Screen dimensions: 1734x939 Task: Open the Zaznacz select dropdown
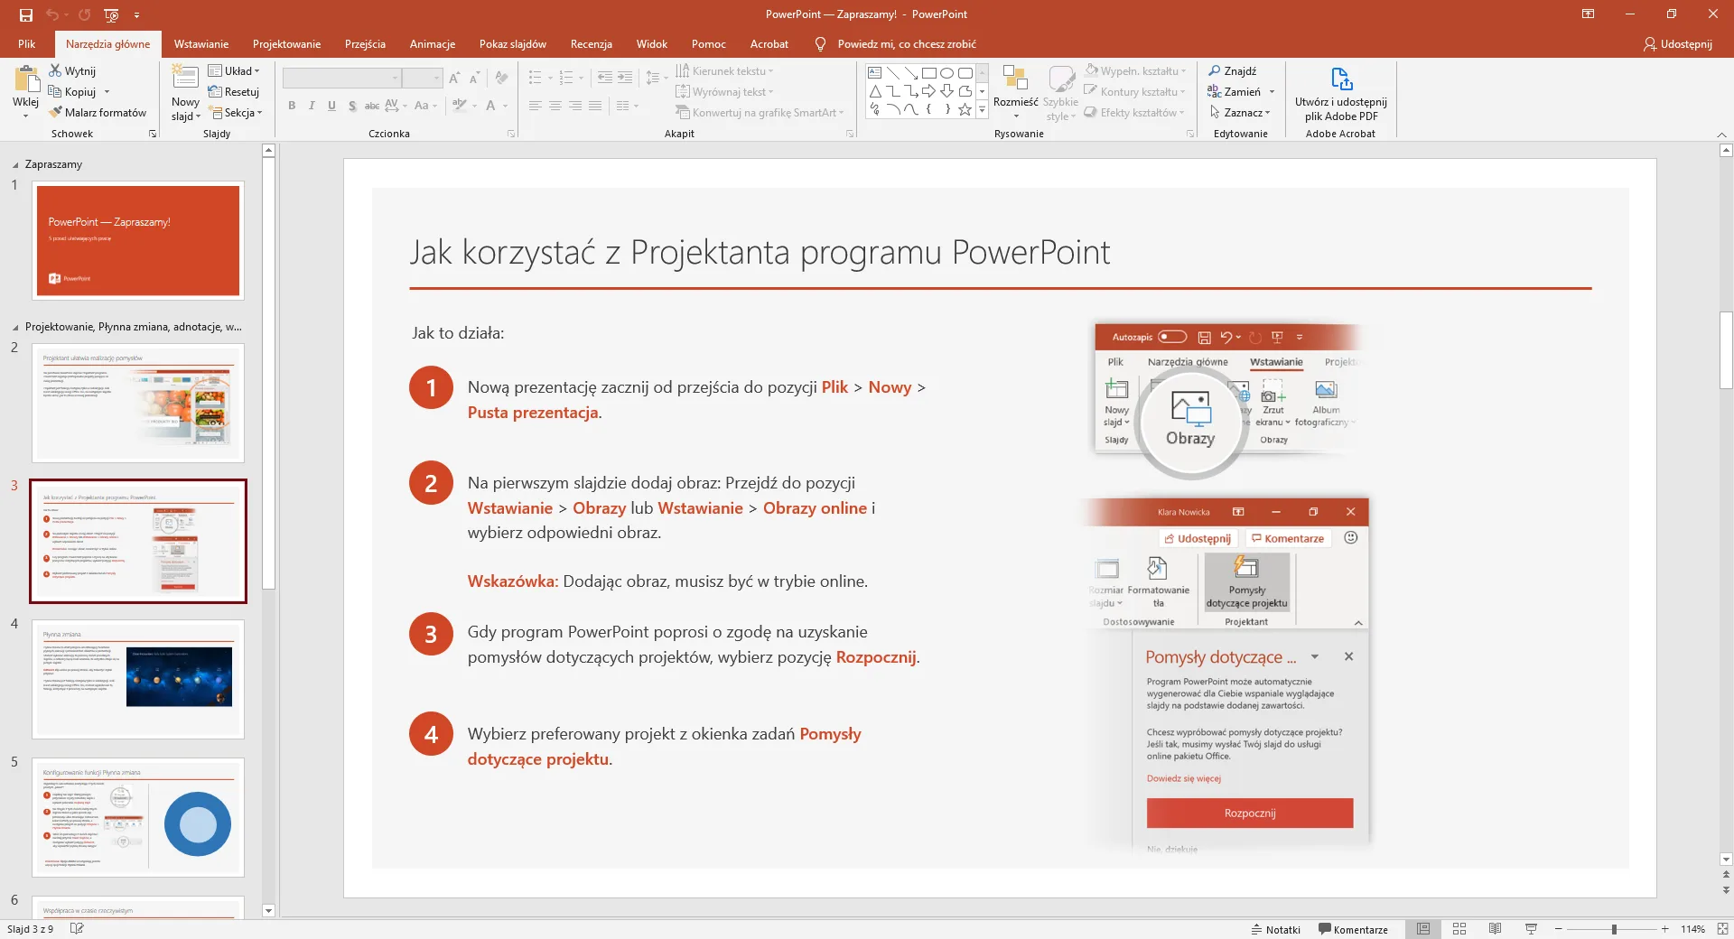click(1239, 113)
